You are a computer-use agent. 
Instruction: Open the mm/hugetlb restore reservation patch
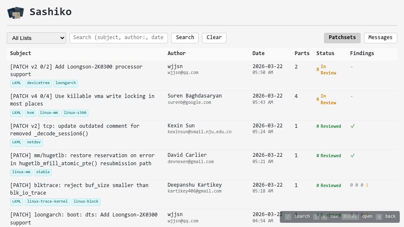[82, 159]
